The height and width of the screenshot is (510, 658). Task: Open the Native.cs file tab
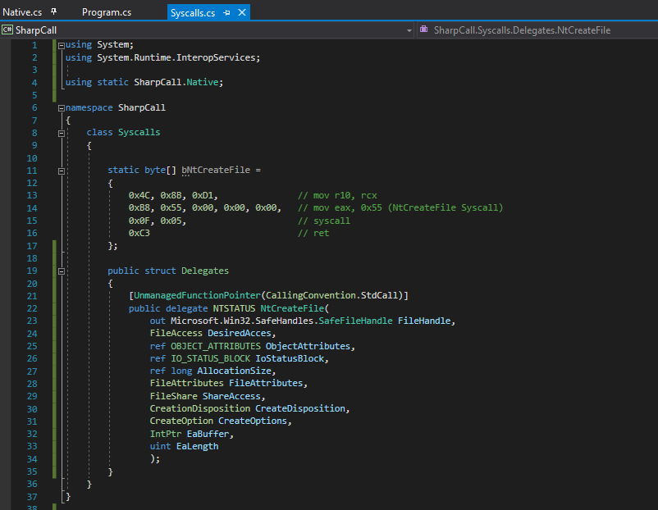[25, 12]
